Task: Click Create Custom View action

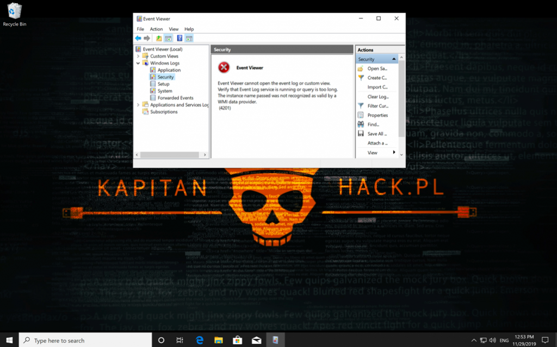Action: point(377,78)
